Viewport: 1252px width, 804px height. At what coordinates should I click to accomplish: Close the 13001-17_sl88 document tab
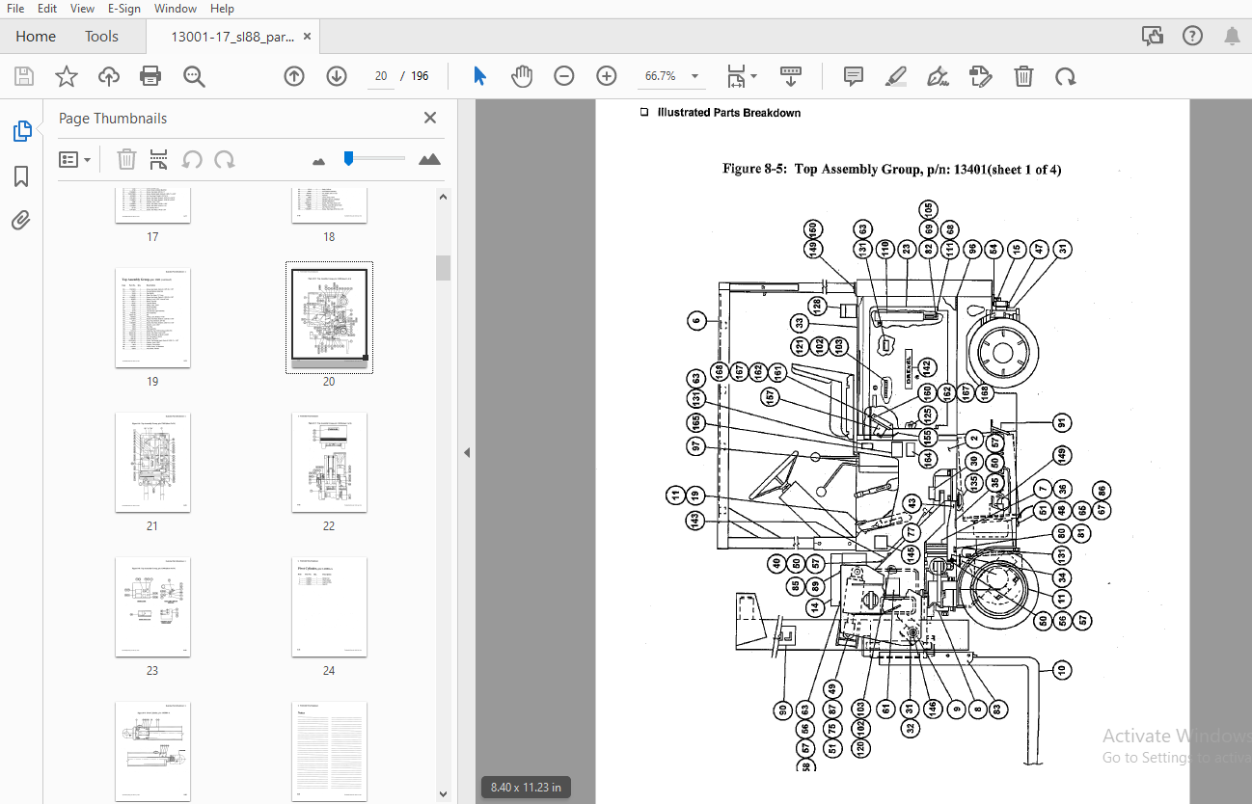[308, 37]
